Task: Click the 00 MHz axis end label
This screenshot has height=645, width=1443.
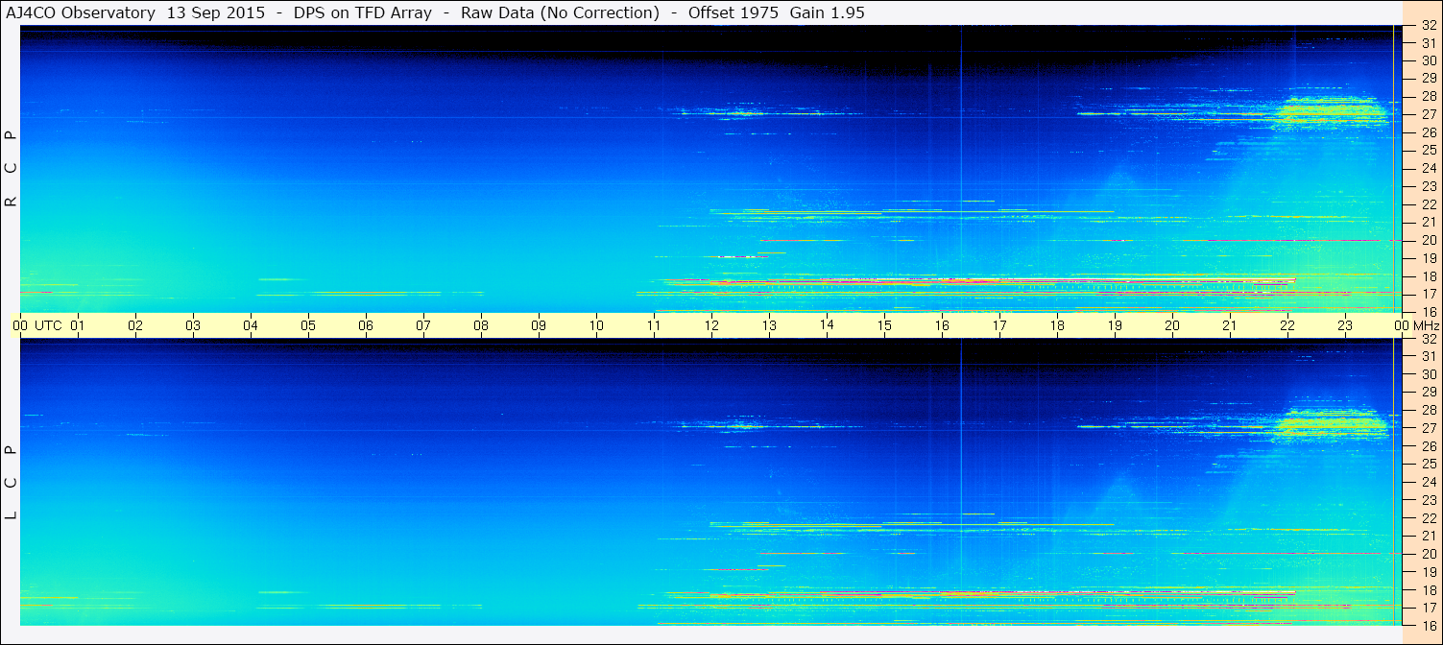Action: click(1415, 325)
